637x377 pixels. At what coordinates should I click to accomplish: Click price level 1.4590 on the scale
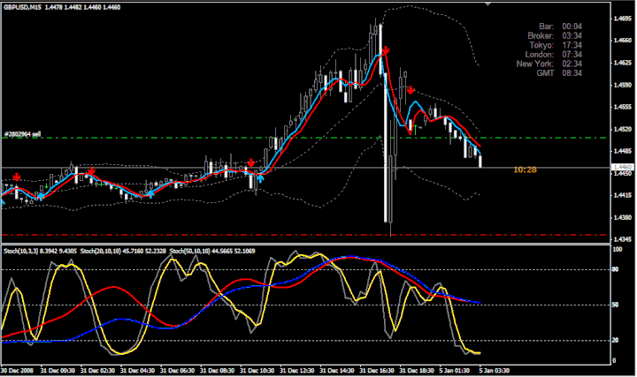tap(623, 85)
